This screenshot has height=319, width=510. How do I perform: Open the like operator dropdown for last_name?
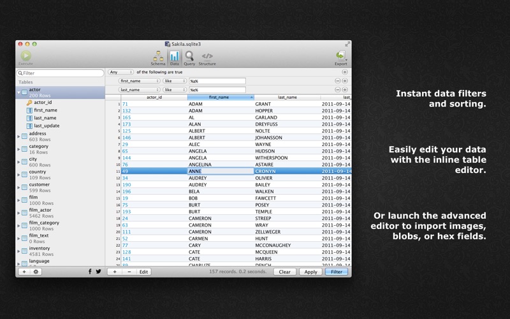pos(175,89)
